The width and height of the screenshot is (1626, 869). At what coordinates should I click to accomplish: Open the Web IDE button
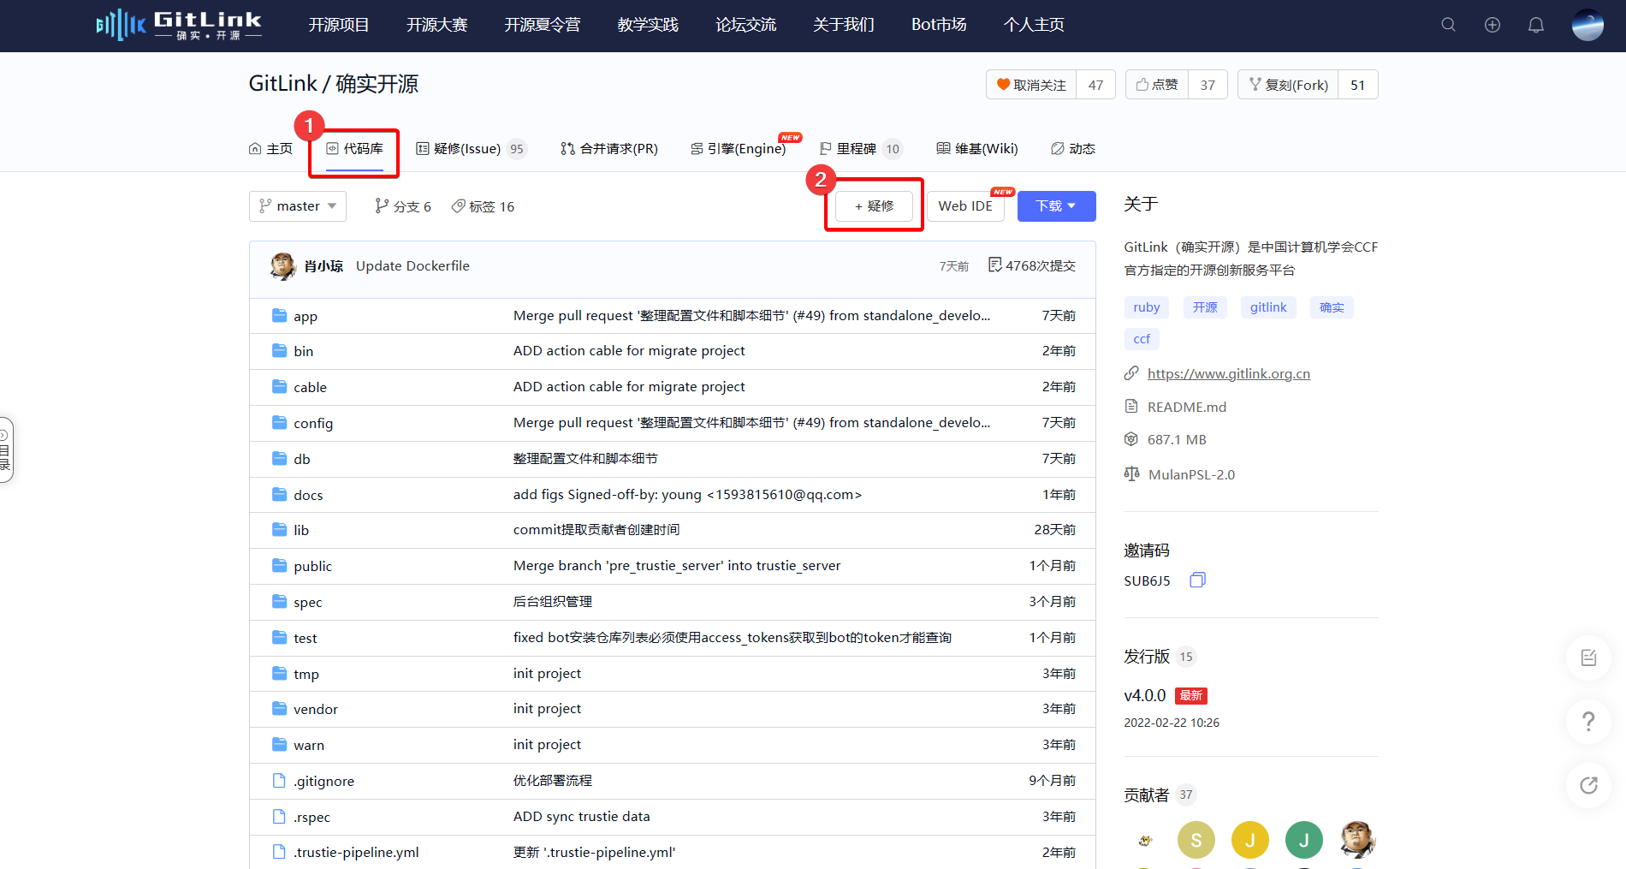click(965, 206)
